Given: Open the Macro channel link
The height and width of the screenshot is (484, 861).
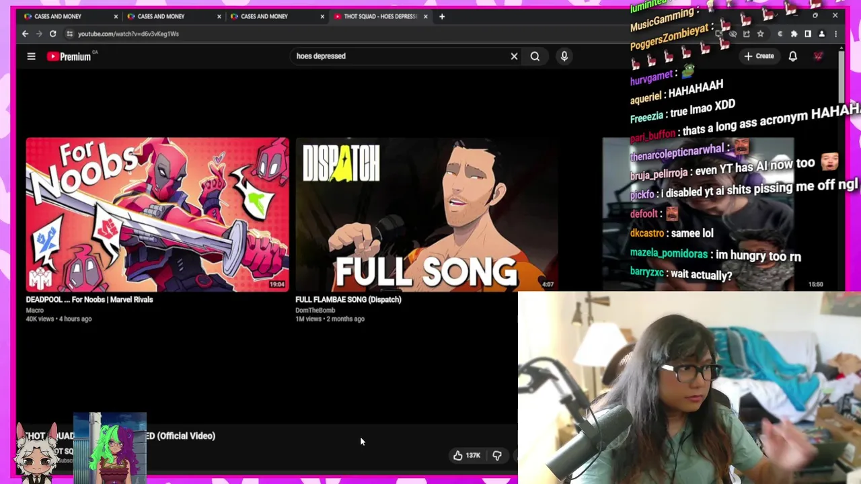Looking at the screenshot, I should tap(34, 311).
